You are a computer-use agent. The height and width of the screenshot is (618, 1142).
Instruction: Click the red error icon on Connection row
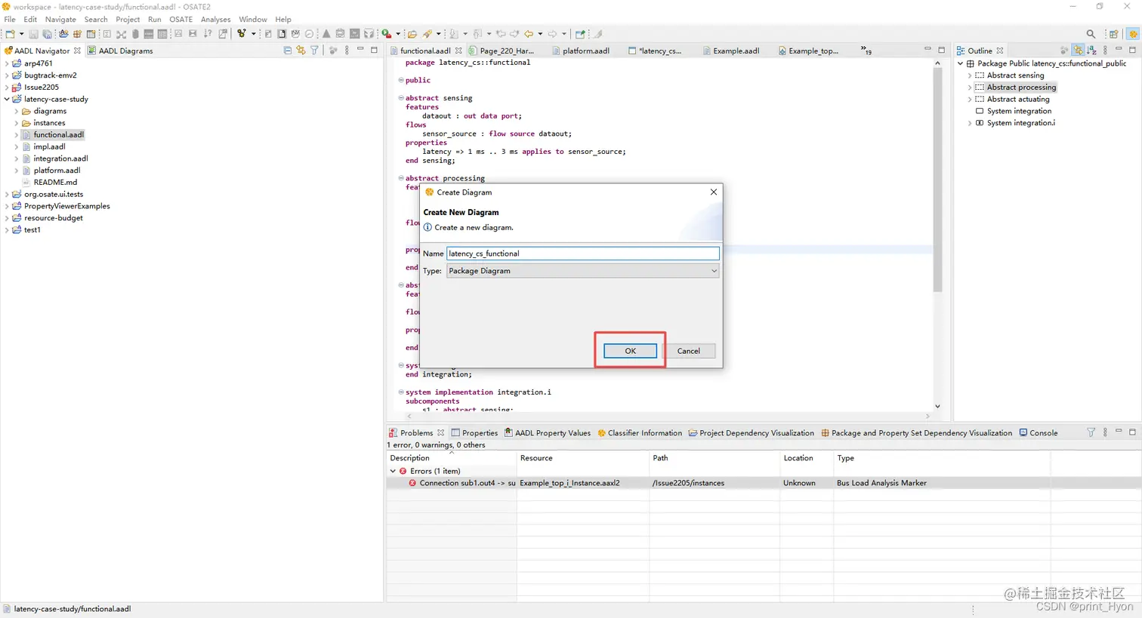tap(412, 483)
